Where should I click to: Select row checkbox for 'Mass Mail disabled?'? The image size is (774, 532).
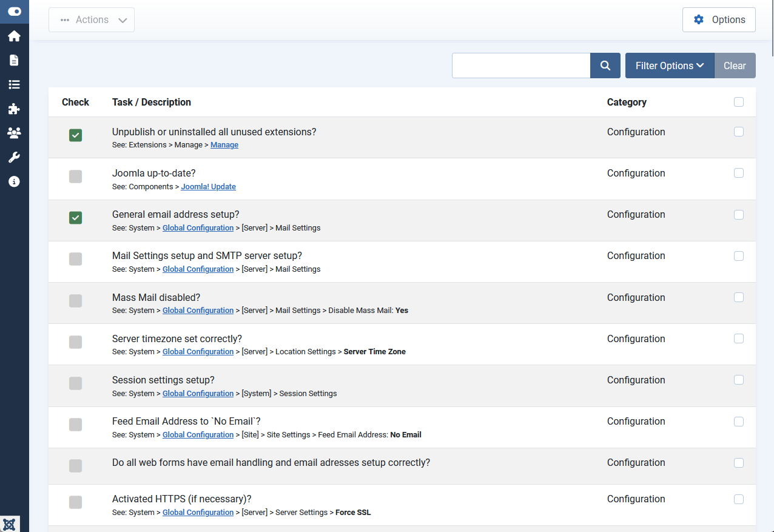tap(738, 297)
